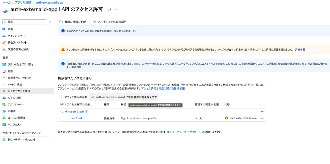Collapse the sidebar with double chevron

coord(50,22)
